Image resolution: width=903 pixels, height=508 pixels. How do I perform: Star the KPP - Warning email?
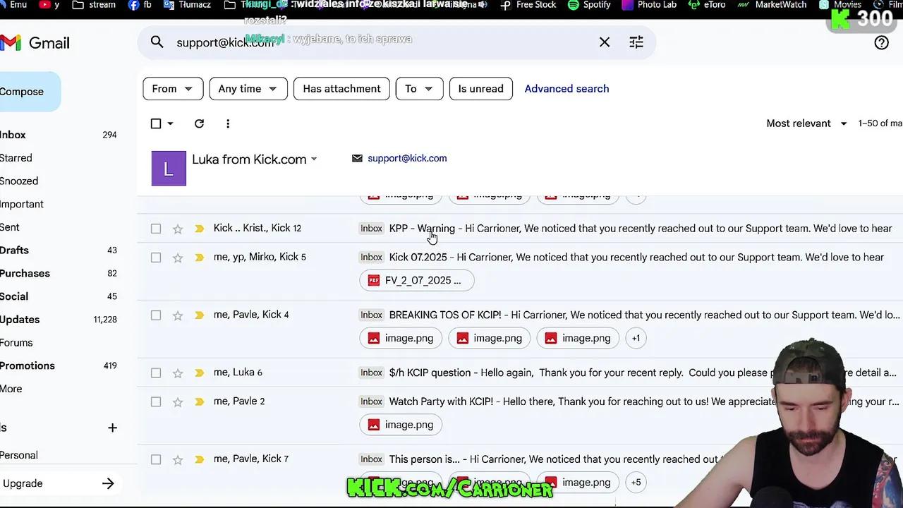178,229
